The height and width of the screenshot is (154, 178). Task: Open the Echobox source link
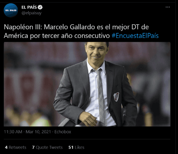pos(63,132)
